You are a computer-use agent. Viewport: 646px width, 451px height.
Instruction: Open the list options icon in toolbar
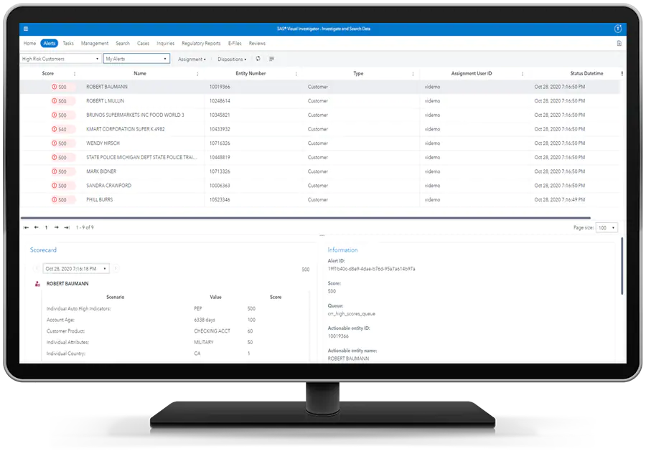271,59
